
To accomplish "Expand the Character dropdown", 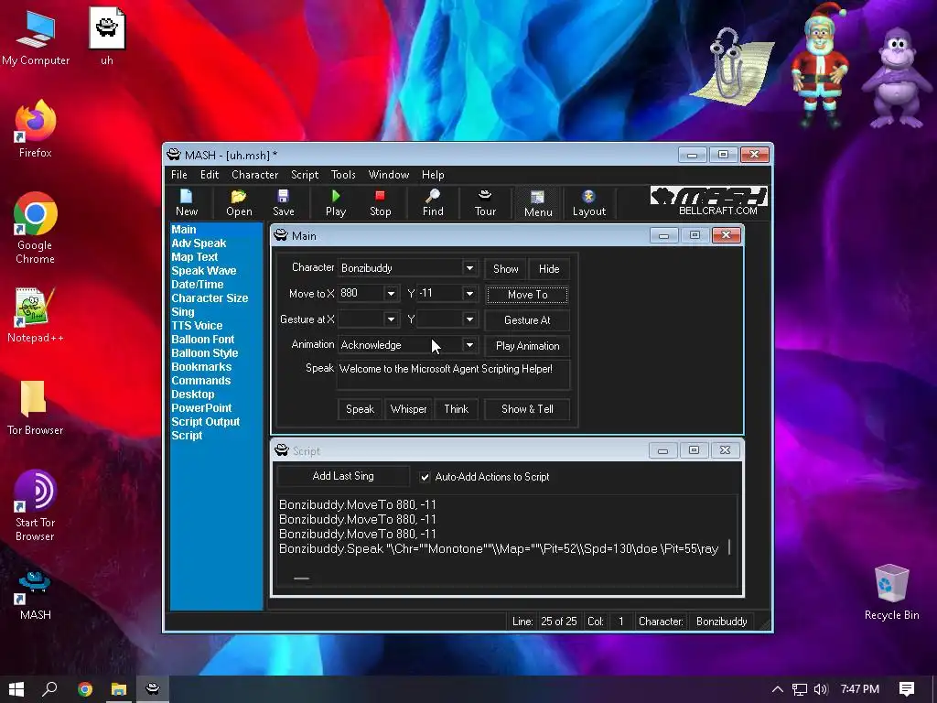I will point(469,268).
